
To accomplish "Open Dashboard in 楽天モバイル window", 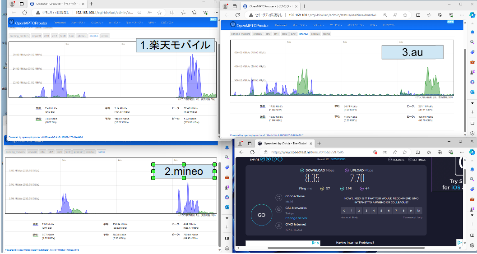I will 59,23.
